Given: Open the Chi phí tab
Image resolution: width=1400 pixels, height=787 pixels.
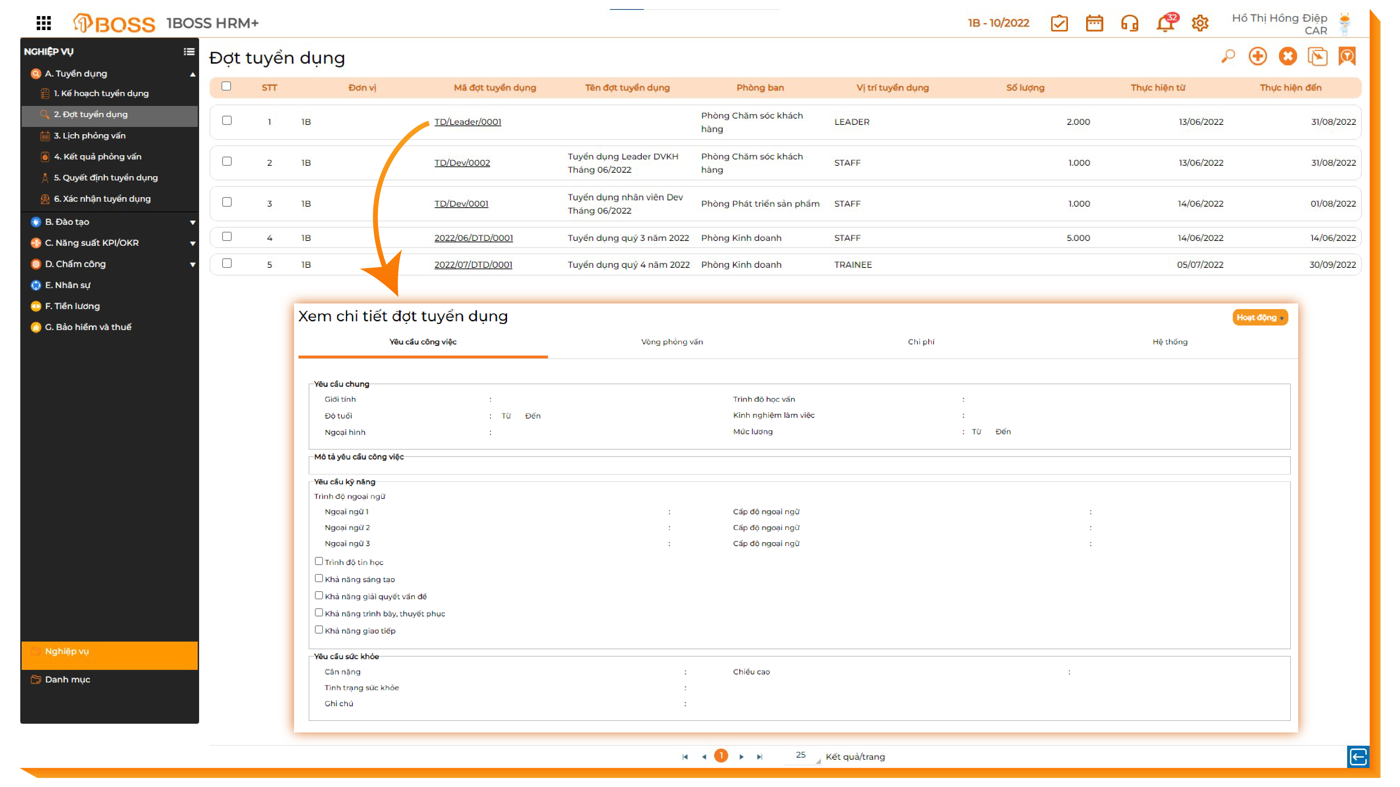Looking at the screenshot, I should click(x=921, y=342).
